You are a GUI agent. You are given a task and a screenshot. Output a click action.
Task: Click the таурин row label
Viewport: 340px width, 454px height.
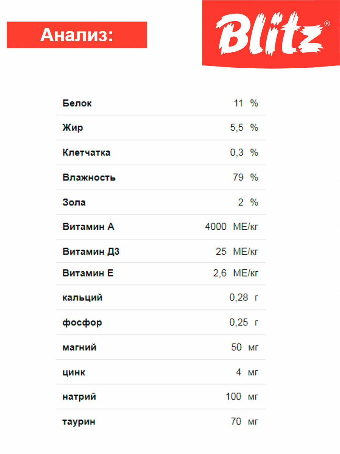[x=79, y=422]
